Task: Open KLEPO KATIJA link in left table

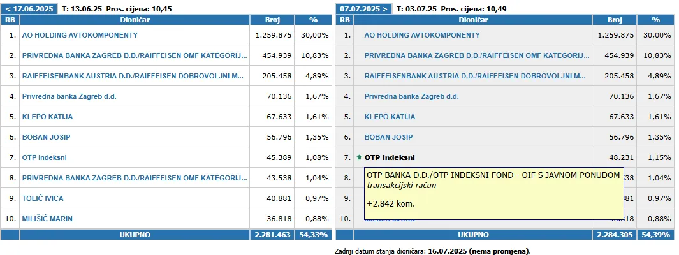Action: [47, 117]
